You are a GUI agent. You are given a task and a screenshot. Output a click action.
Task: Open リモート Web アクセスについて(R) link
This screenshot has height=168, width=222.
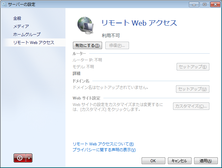103,144
